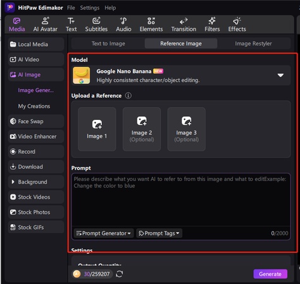
Task: Open the AI Avatar tool
Action: [45, 25]
